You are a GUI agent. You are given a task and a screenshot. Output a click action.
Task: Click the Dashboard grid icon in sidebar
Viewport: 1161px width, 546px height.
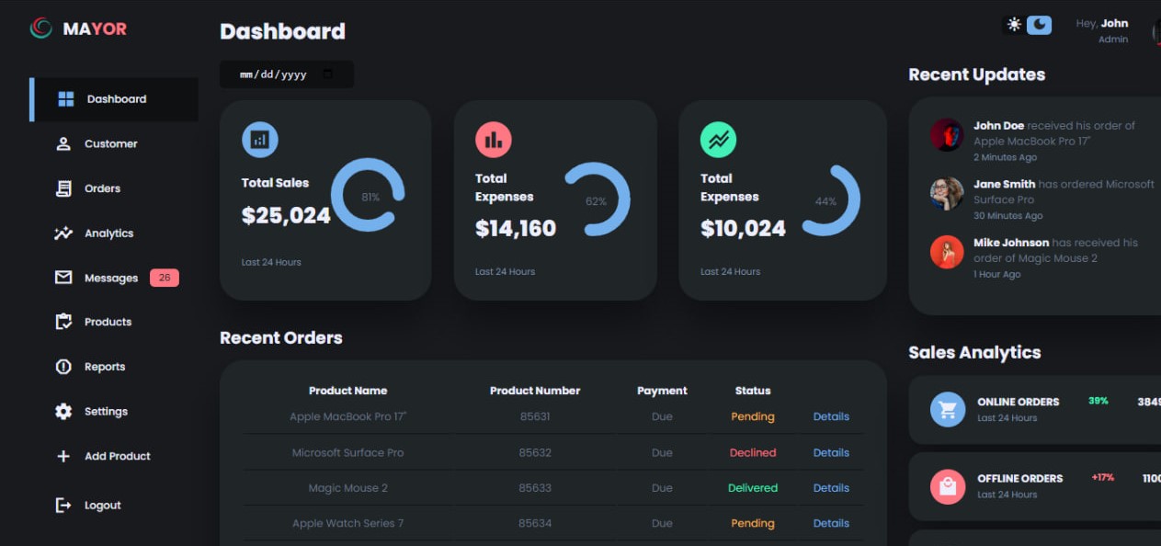[x=66, y=99]
